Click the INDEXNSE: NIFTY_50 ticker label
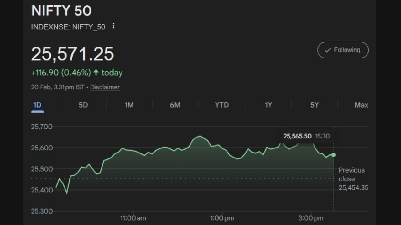The height and width of the screenshot is (225, 401). pyautogui.click(x=68, y=27)
